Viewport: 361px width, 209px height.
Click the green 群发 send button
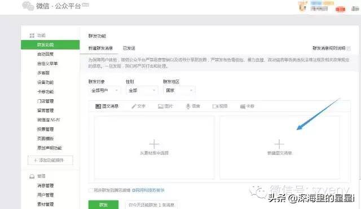[103, 204]
